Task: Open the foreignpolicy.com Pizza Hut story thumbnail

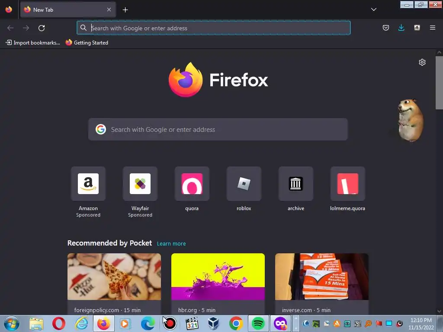Action: pyautogui.click(x=114, y=277)
